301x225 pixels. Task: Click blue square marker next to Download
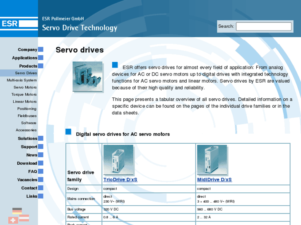click(41, 163)
